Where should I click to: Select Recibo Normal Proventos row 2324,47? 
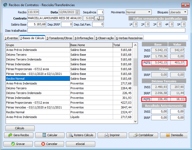tap(69, 112)
